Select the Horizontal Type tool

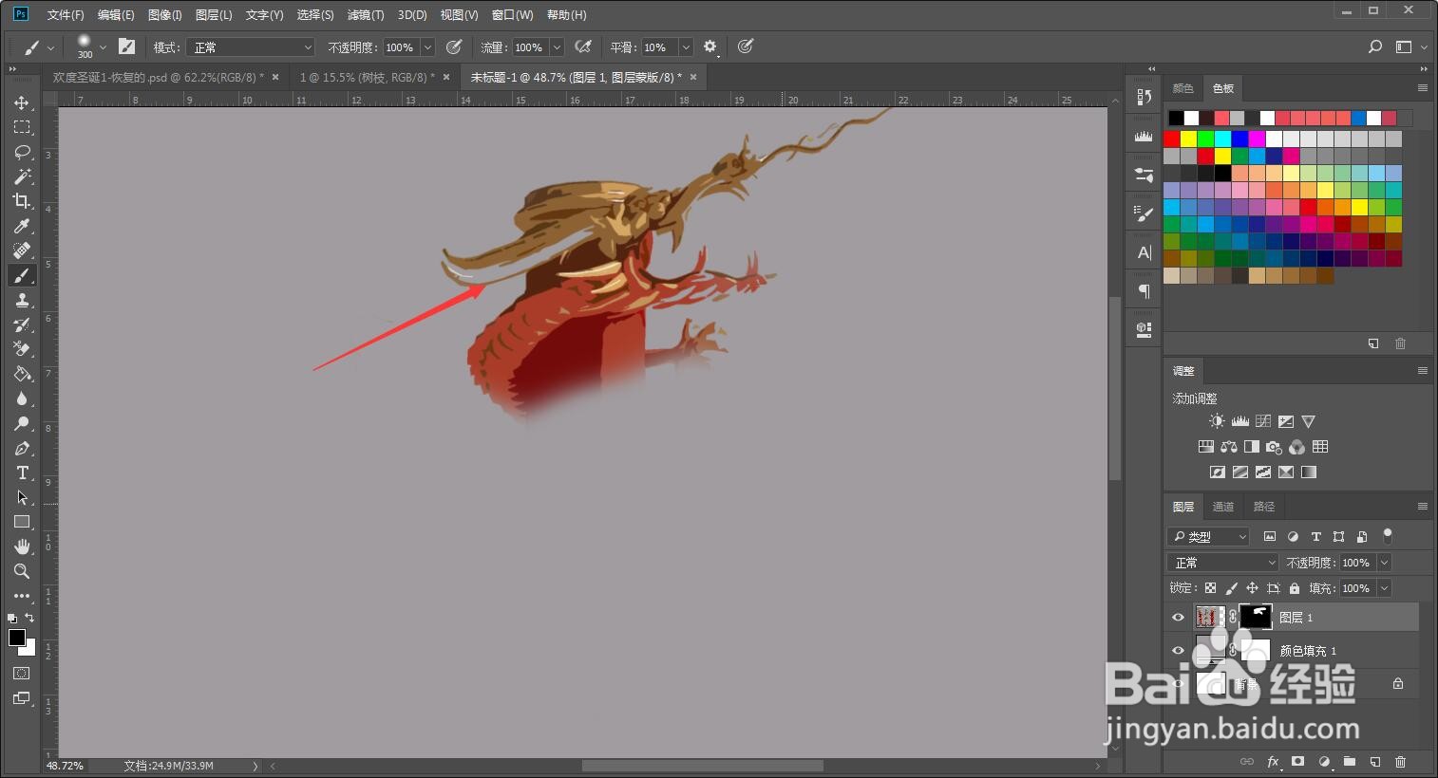click(x=22, y=472)
